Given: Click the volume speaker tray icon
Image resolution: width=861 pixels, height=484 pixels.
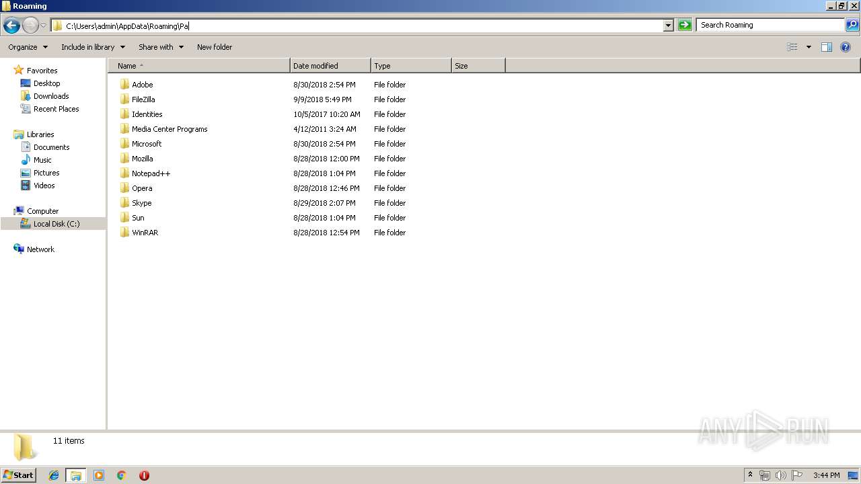Looking at the screenshot, I should click(781, 475).
